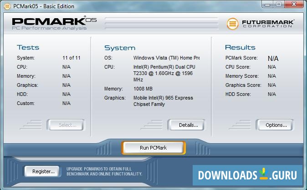Click the disabled Select tests button
The image size is (307, 190).
pyautogui.click(x=66, y=125)
